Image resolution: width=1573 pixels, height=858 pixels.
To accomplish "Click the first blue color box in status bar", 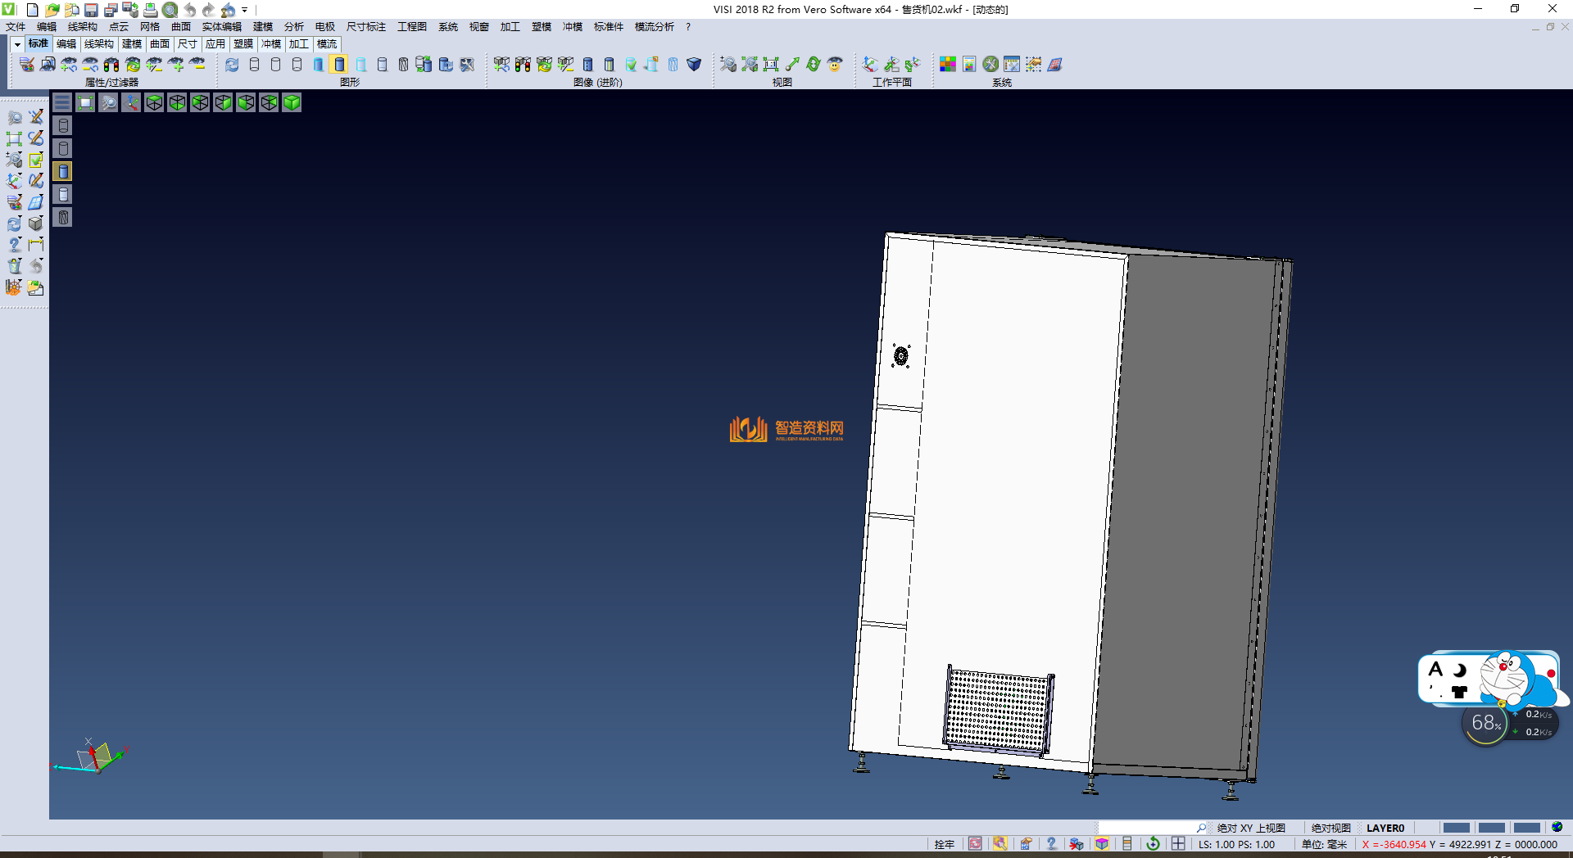I will click(x=1456, y=828).
